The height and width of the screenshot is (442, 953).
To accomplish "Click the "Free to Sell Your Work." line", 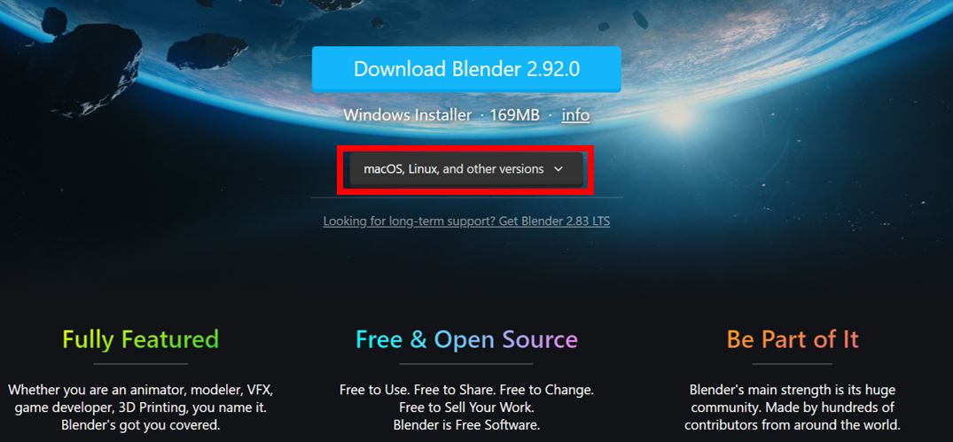I will coord(466,407).
